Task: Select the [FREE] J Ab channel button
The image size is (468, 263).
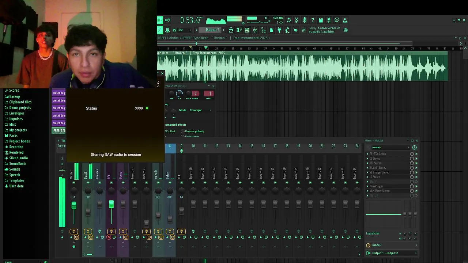Action: 59,130
